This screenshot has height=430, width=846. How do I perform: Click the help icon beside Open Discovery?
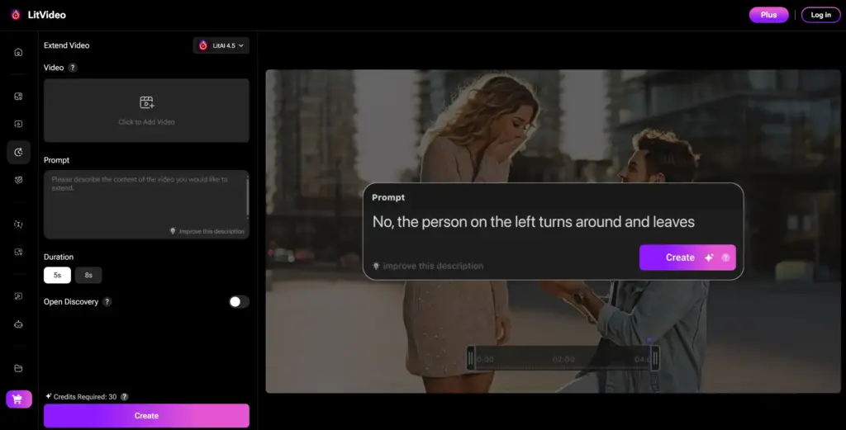(x=107, y=302)
